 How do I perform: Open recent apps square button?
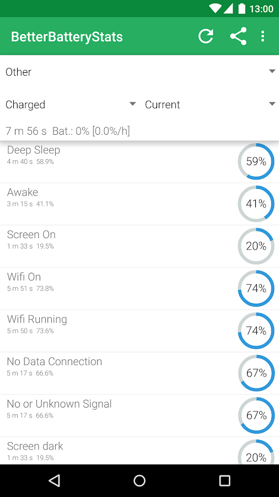click(224, 480)
